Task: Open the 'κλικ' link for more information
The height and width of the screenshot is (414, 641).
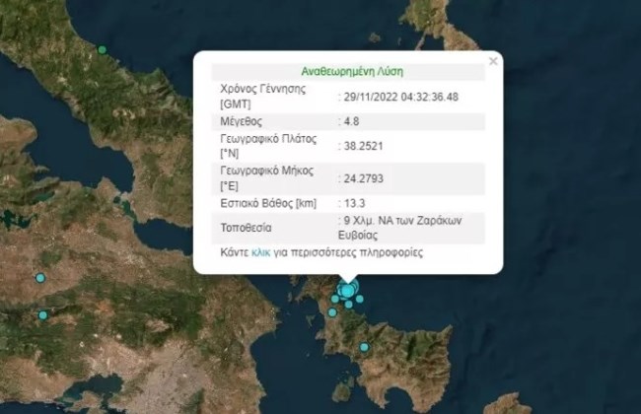Action: [261, 253]
